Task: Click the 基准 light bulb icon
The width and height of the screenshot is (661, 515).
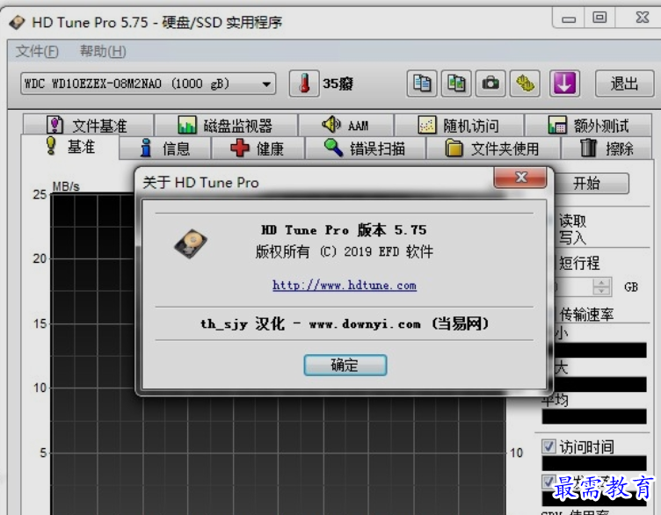Action: [51, 146]
